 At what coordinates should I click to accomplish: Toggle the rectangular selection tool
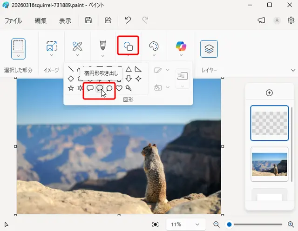19,46
